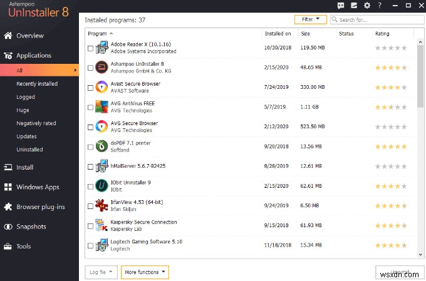Open help via the question mark icon
Screen dimensions: 426x281
[x=380, y=6]
